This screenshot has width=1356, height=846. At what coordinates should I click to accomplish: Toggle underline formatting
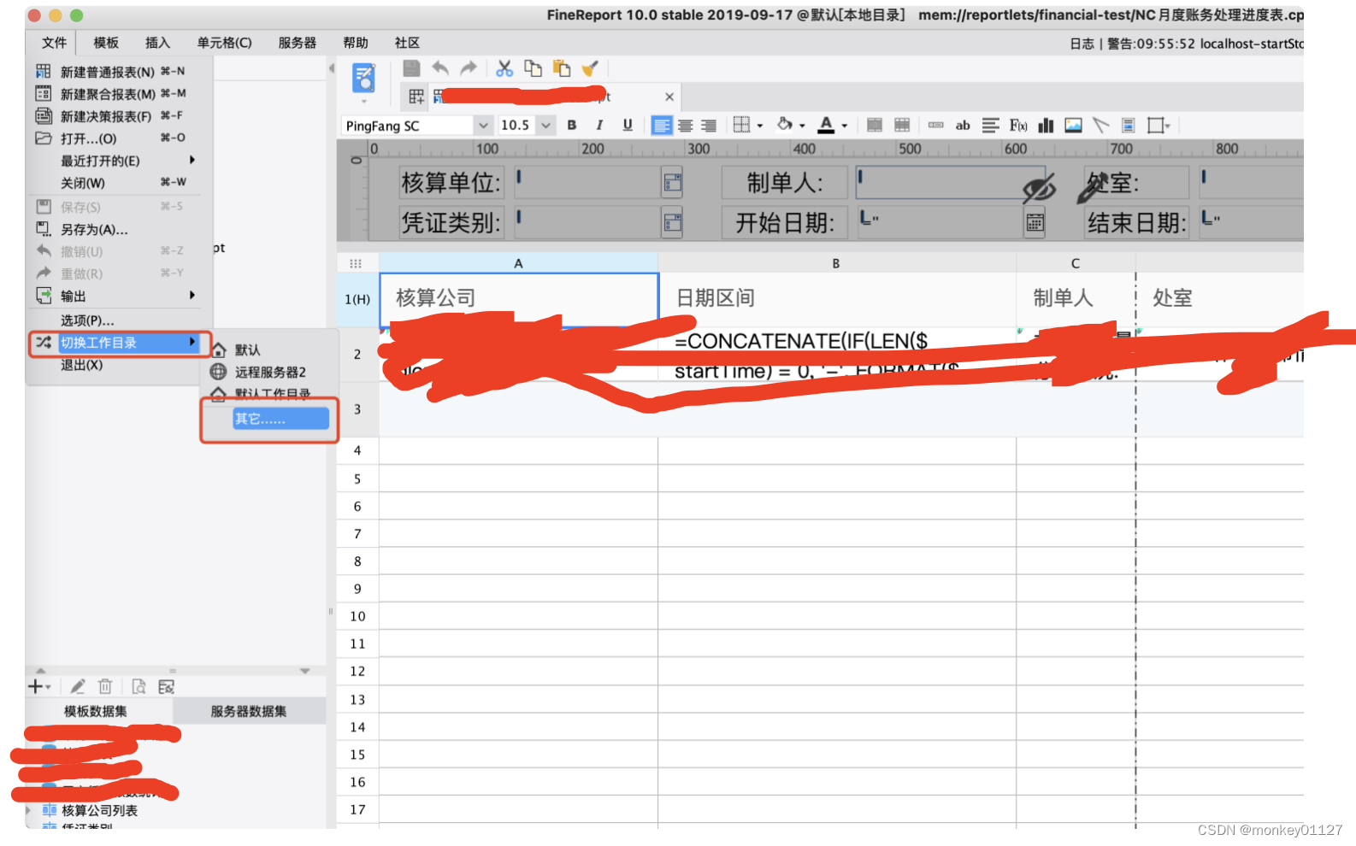point(628,126)
